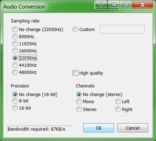Choose the Custom sampling rate option

point(84,29)
